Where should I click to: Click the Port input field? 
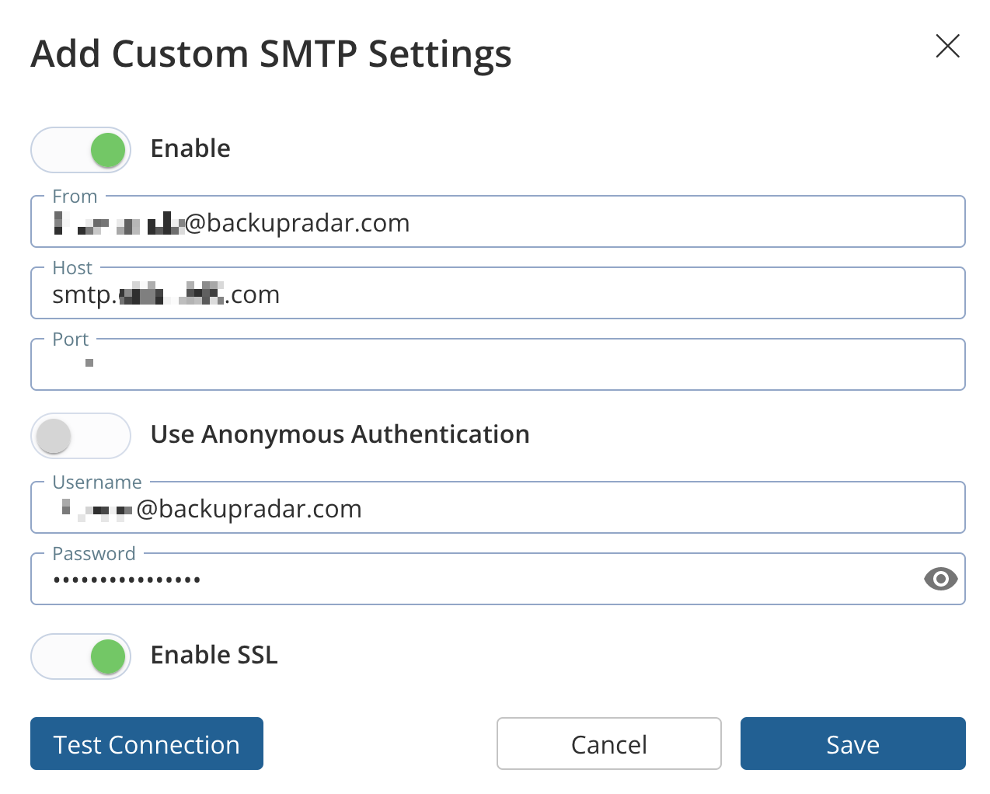coord(498,365)
